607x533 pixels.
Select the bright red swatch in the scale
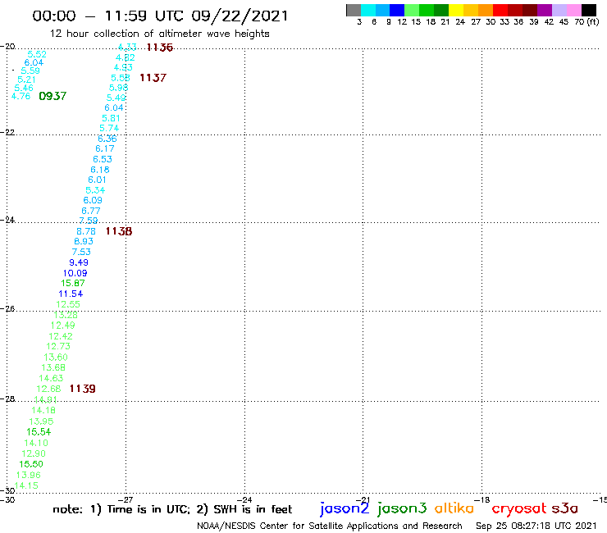[x=500, y=10]
